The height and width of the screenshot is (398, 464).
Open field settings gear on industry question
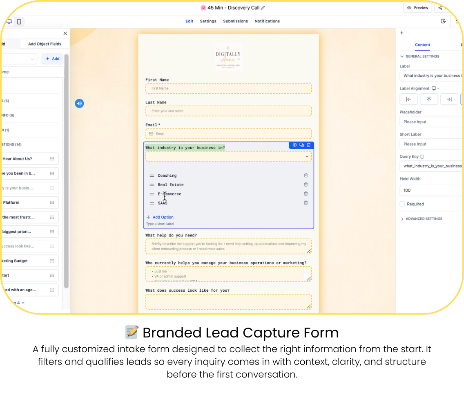coord(294,145)
